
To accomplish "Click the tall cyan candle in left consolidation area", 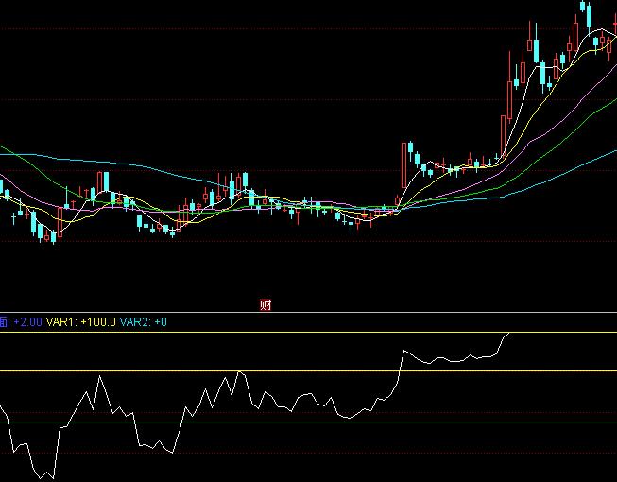I will click(x=106, y=183).
